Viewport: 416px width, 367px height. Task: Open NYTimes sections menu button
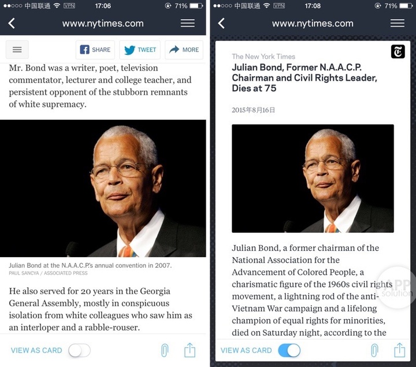[17, 50]
